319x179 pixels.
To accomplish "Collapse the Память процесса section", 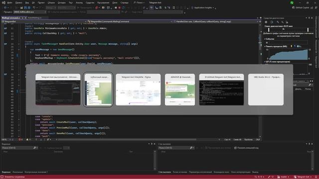I will coord(265,46).
